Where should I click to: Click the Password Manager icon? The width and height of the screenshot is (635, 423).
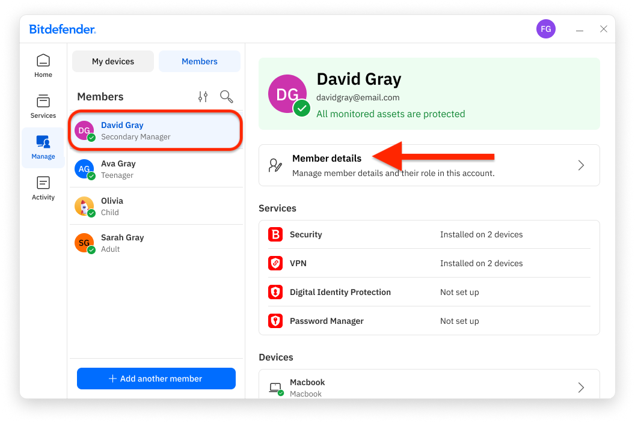(x=275, y=321)
